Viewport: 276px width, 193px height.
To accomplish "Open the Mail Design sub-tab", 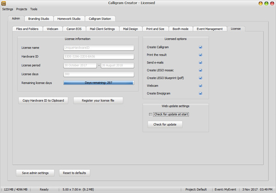I will point(131,29).
